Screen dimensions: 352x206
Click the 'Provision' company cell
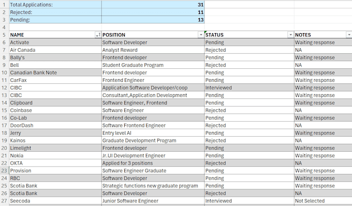(x=55, y=170)
